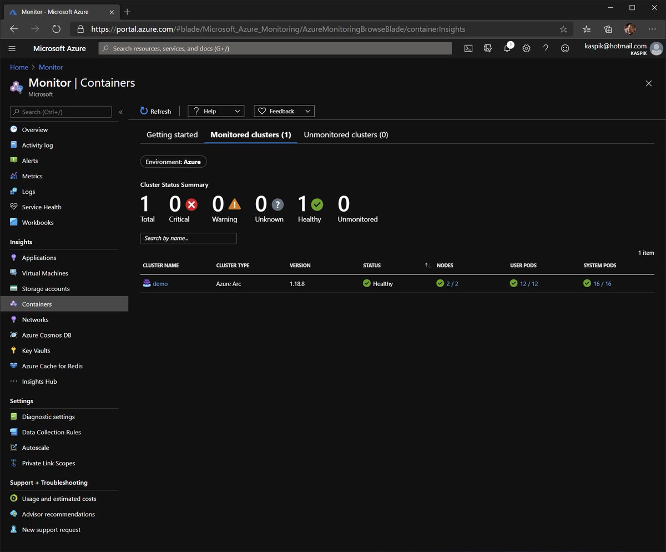Viewport: 666px width, 552px height.
Task: Sort by the STATUS column arrows
Action: coord(427,265)
